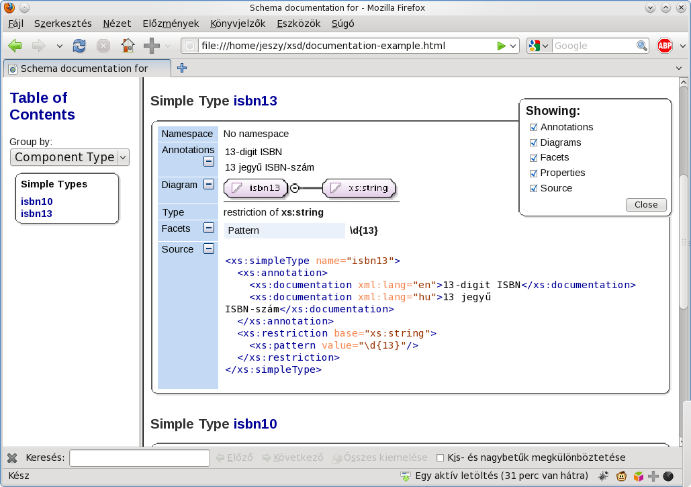Uncheck the Annotations checkbox
The image size is (691, 487).
pyautogui.click(x=533, y=128)
